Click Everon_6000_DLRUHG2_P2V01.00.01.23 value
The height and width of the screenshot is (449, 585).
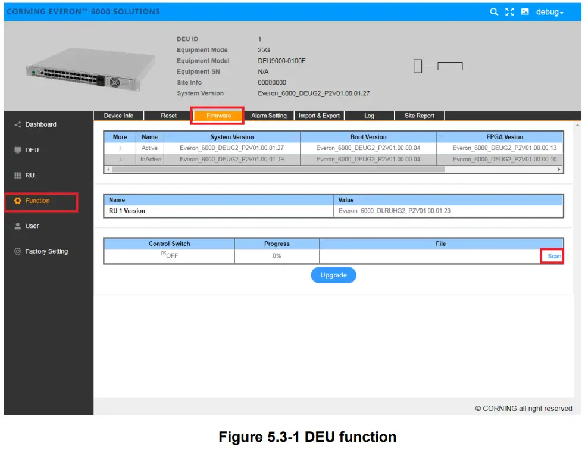[x=395, y=211]
